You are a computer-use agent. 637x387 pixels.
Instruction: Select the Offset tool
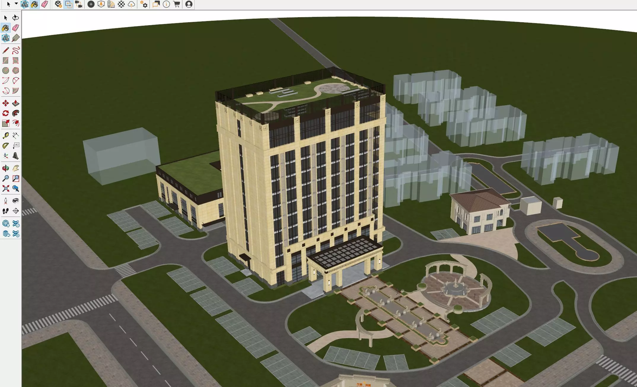pos(16,123)
